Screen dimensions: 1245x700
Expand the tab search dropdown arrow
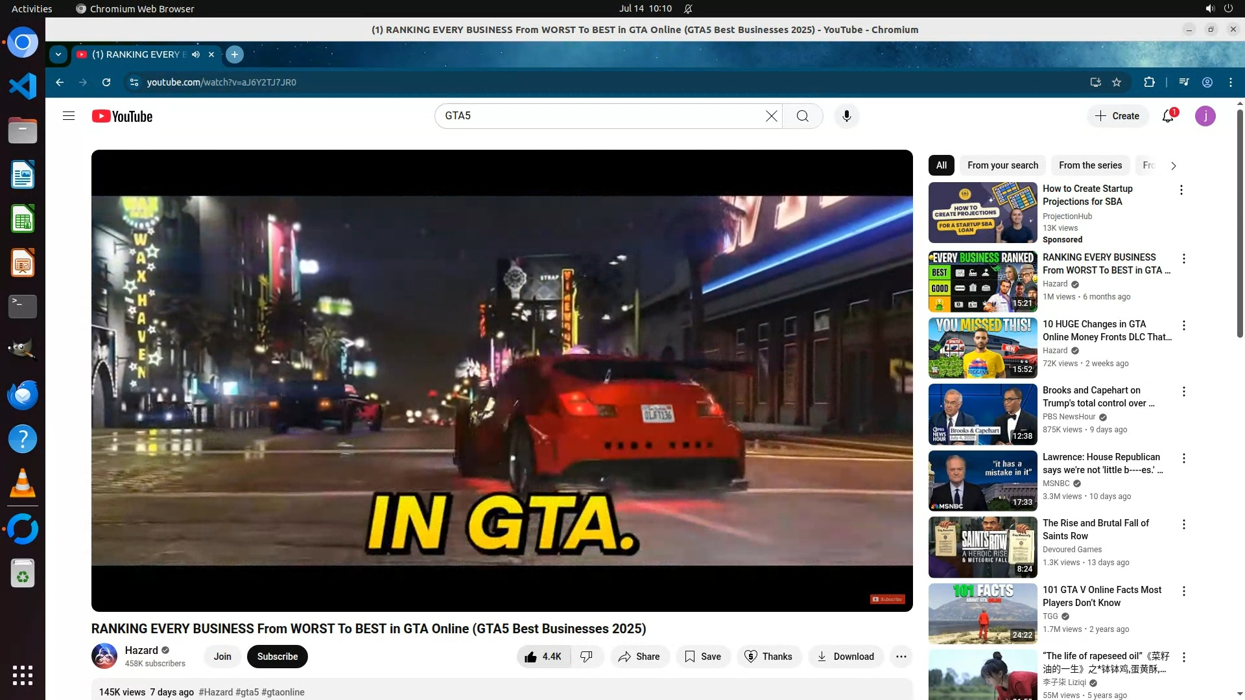(58, 54)
